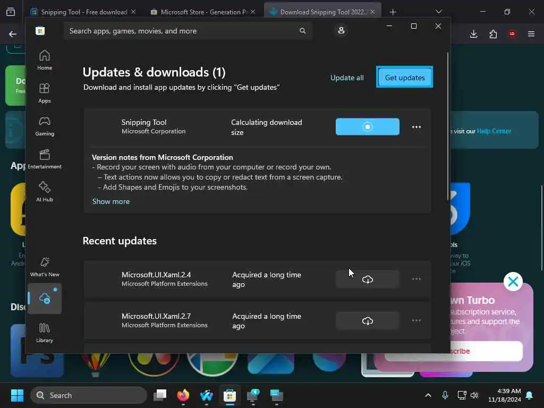Open the Library section
Screen dimensions: 544x408
(45, 333)
